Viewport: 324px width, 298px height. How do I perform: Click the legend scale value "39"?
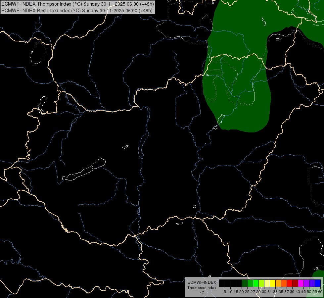point(292,292)
